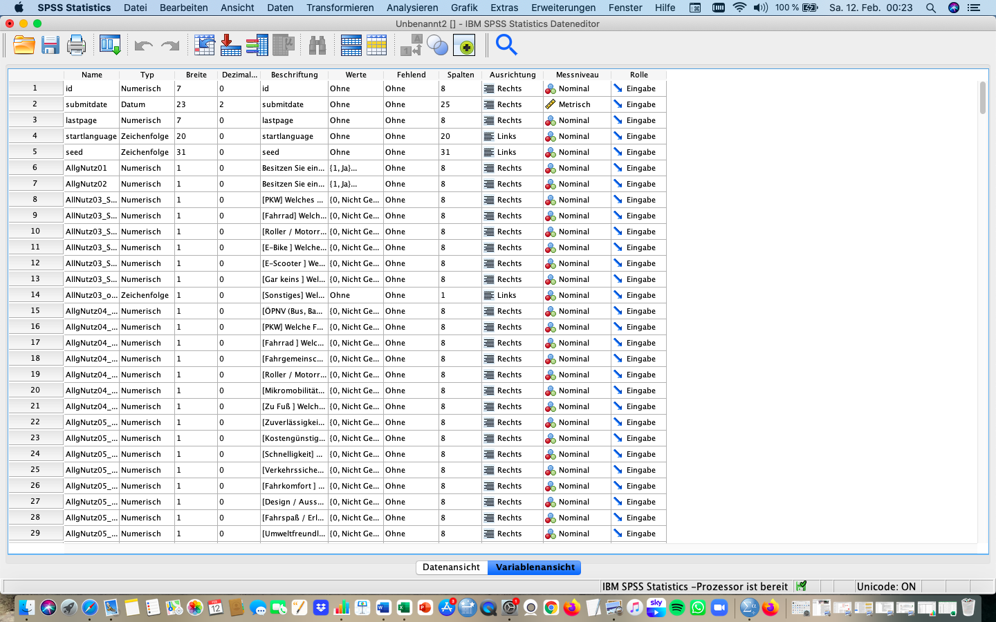
Task: Open Spotlight search in the menu bar
Action: (x=931, y=8)
